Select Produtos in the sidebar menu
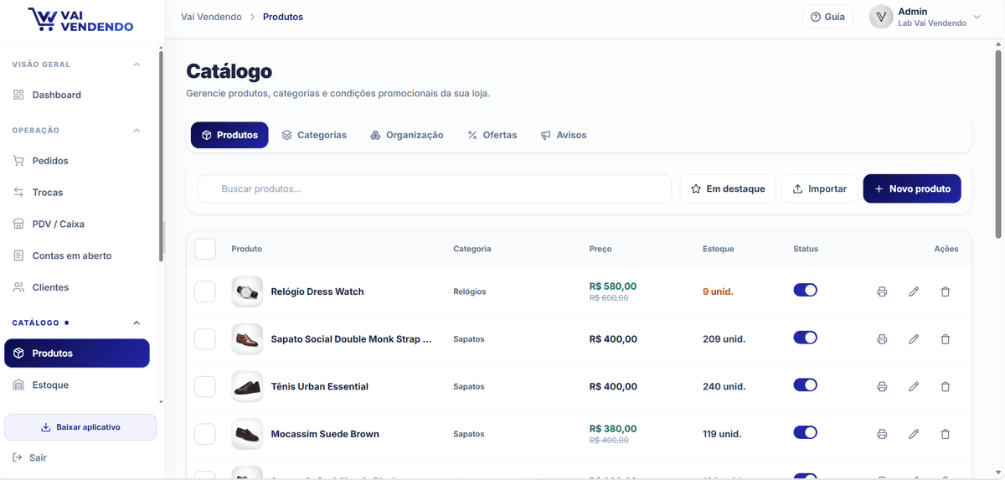Viewport: 1005px width, 480px height. point(77,354)
